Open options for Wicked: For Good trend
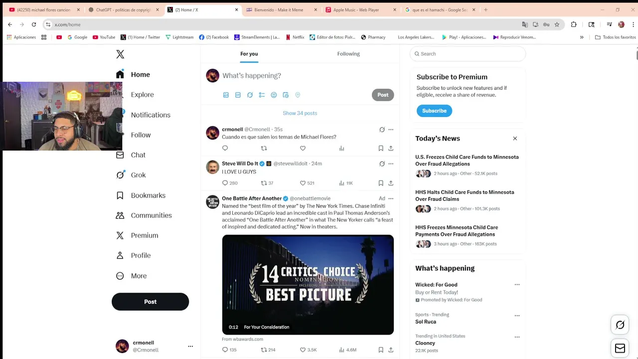The height and width of the screenshot is (359, 638). point(517,285)
